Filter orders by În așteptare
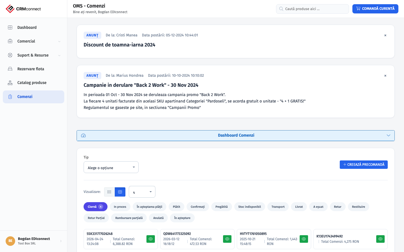Screen dimensions: 404x252 coord(182,218)
